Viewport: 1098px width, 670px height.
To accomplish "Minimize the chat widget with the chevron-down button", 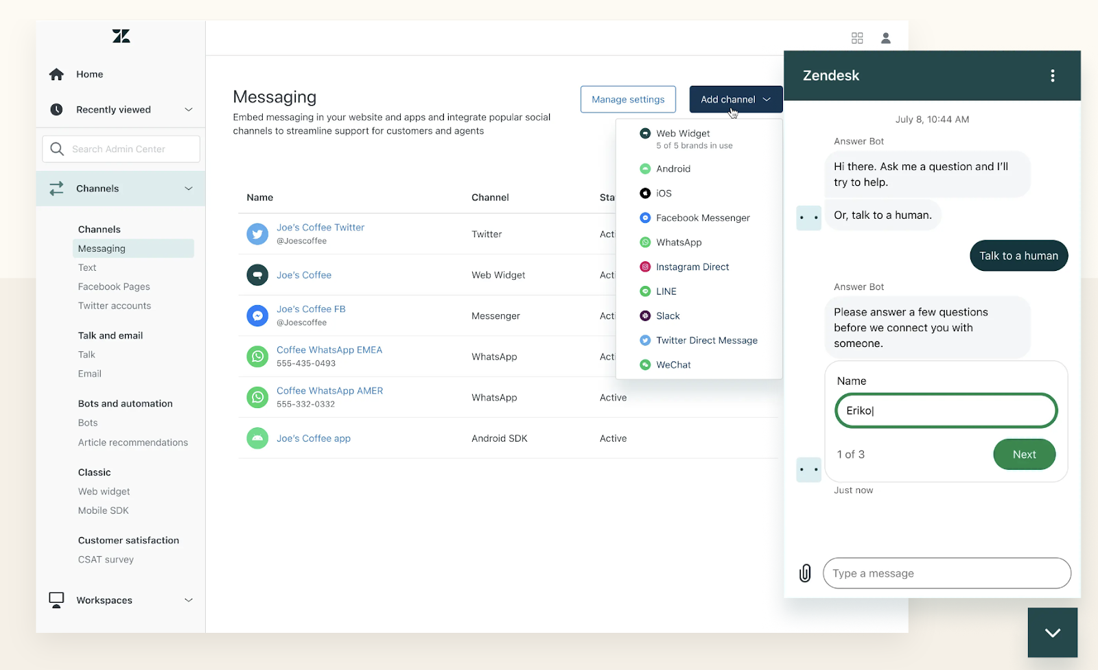I will pyautogui.click(x=1053, y=632).
